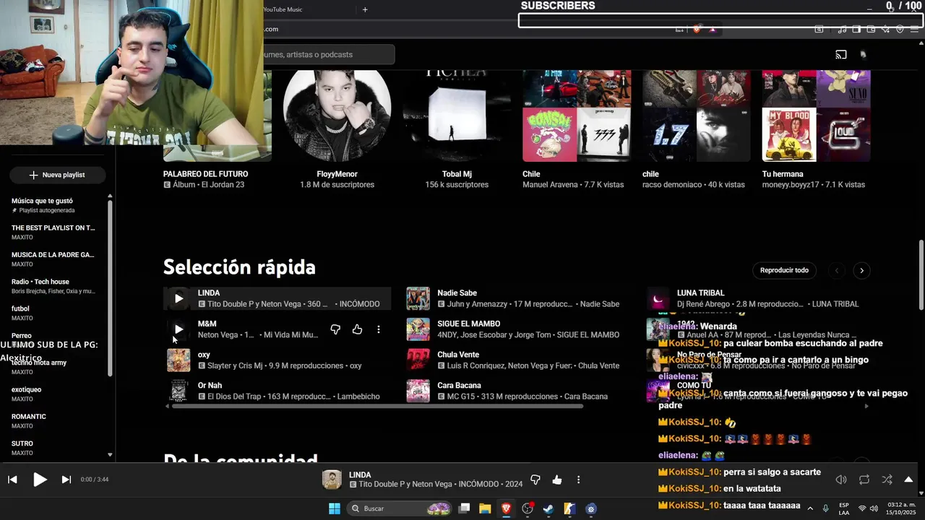
Task: Toggle shuffle in player bar
Action: [887, 480]
